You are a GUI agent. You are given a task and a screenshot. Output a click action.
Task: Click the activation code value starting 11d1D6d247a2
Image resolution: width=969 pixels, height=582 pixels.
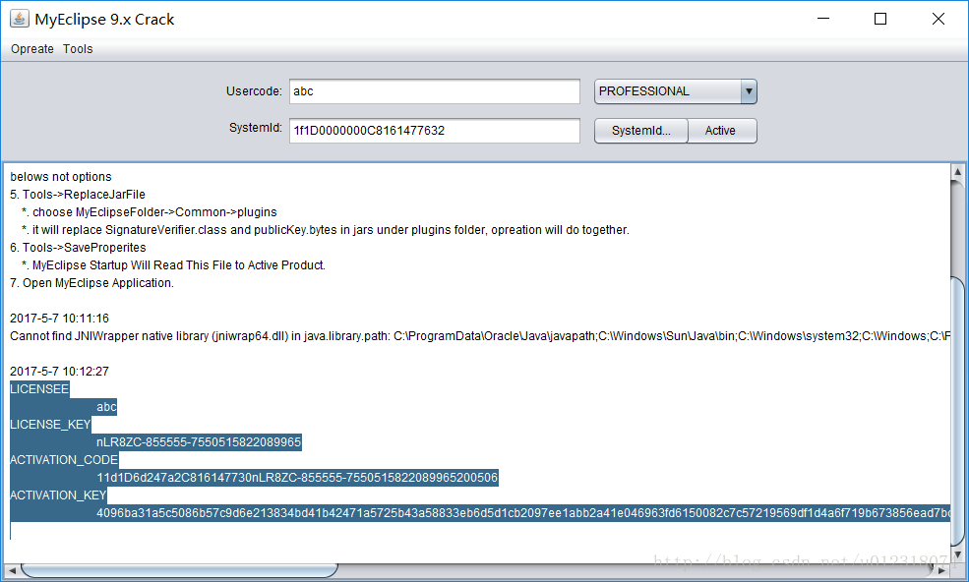297,478
